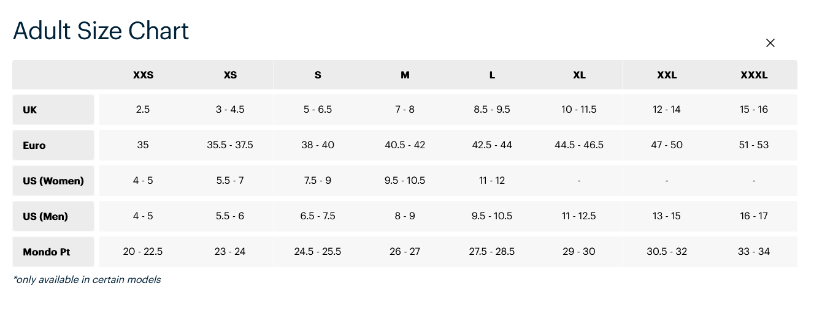Click the Mondo Pt row label
This screenshot has height=313, width=814.
(47, 252)
